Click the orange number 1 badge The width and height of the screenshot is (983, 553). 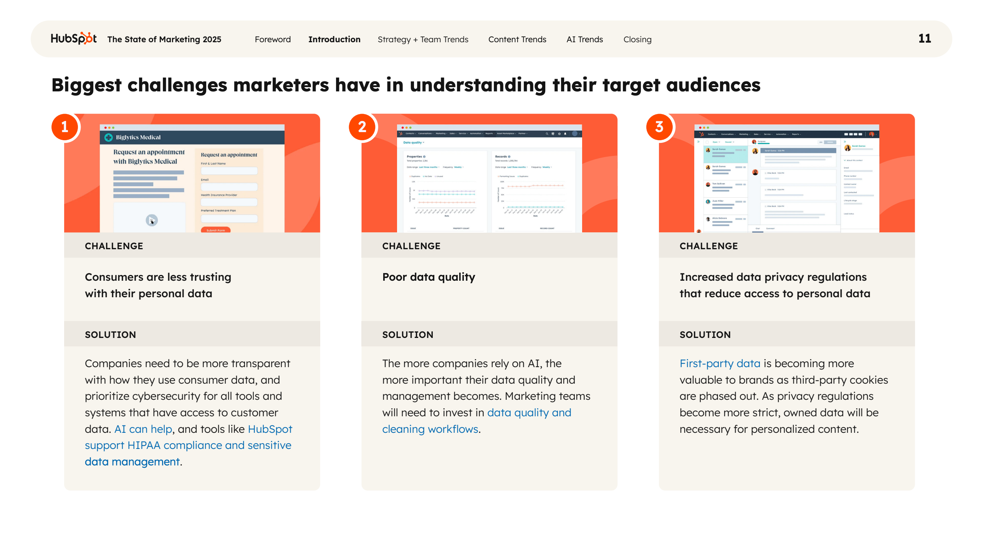pyautogui.click(x=65, y=127)
